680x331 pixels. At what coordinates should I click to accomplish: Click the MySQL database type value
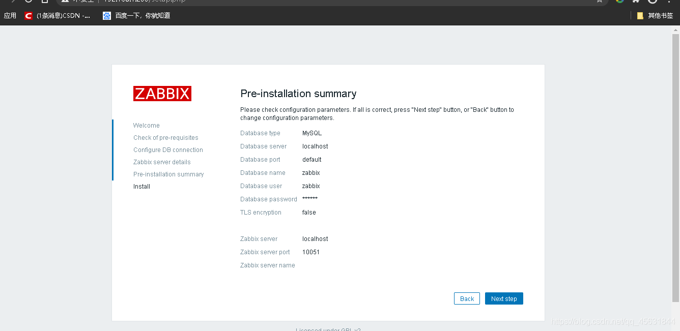coord(312,133)
